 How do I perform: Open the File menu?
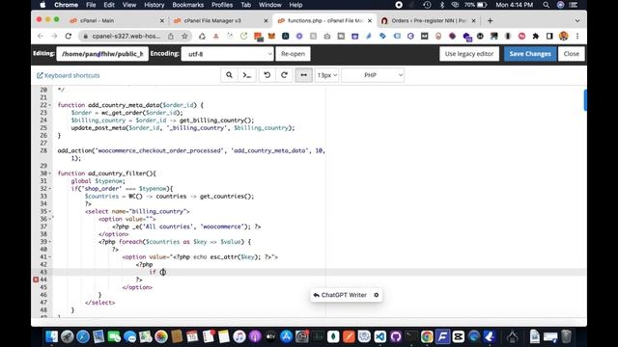(x=91, y=5)
